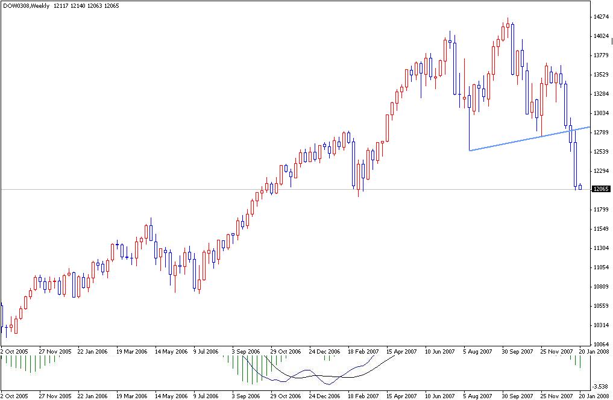Viewport: 613px width, 400px height.
Task: Click the 12063 low value in header
Action: click(x=95, y=6)
